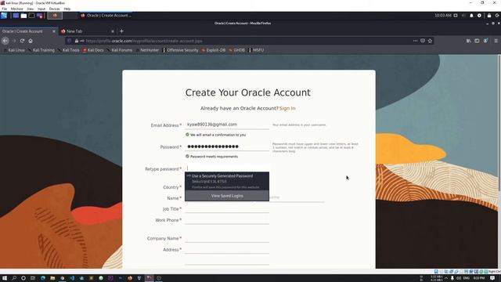Click the Work Phone field
Viewport: 501px width, 282px height.
click(x=227, y=220)
